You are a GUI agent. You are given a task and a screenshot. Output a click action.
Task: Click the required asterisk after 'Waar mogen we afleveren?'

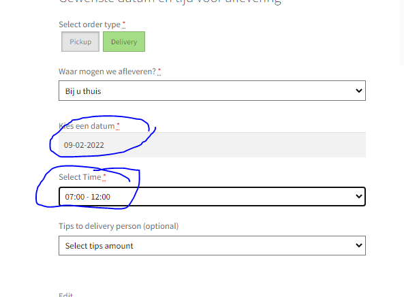tap(159, 72)
